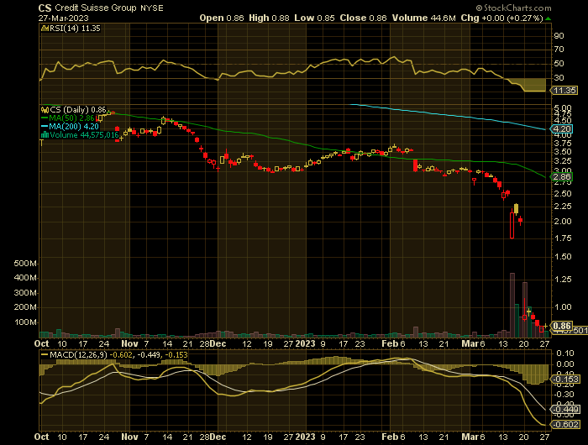This screenshot has width=588, height=445.
Task: Select the 27-Mar-2023 date text
Action: [x=63, y=18]
